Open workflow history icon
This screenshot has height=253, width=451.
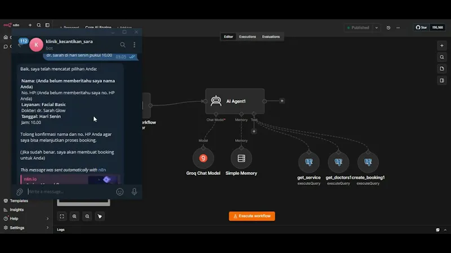point(388,28)
